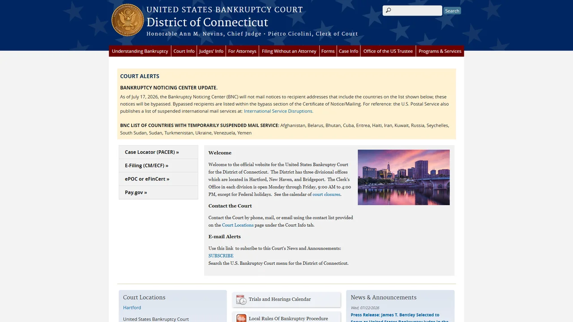Image resolution: width=573 pixels, height=322 pixels.
Task: Click the magnifier icon in search box
Action: click(388, 10)
